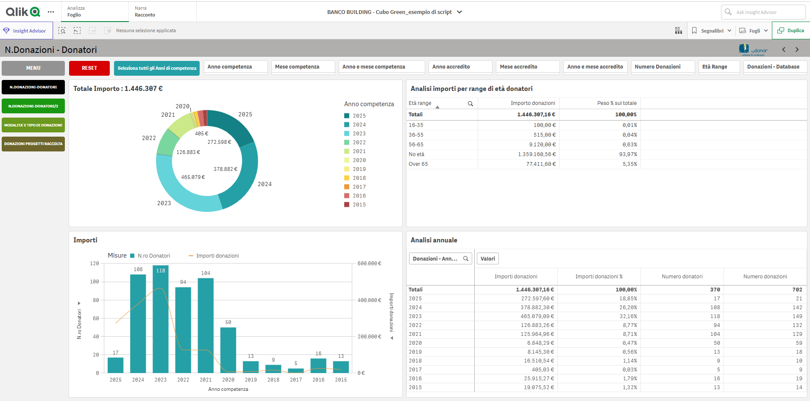Select the 2023 color swatch in legend

tap(347, 134)
